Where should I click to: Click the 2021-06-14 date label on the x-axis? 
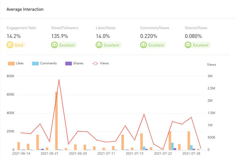[21, 154]
